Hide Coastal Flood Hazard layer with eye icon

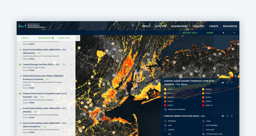(223, 82)
